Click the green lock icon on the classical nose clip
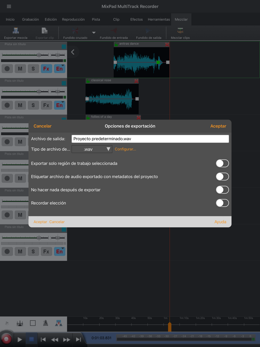The width and height of the screenshot is (260, 347). click(x=88, y=81)
